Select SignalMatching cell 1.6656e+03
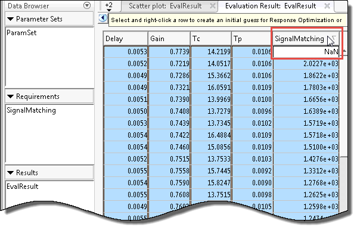This screenshot has height=230, width=357. 306,100
